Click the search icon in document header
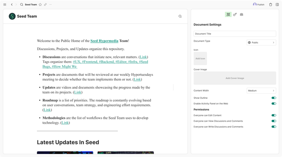 pyautogui.click(x=180, y=16)
